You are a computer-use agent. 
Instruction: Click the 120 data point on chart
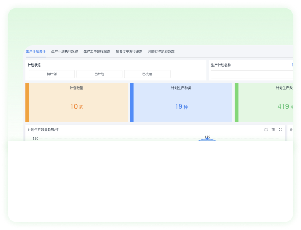pos(207,138)
